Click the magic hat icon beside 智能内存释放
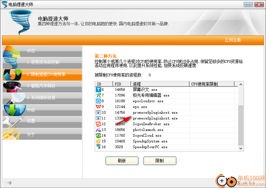 (x=12, y=87)
